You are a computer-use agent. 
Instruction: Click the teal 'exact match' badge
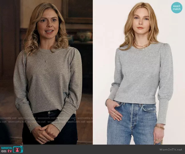tap(177, 8)
